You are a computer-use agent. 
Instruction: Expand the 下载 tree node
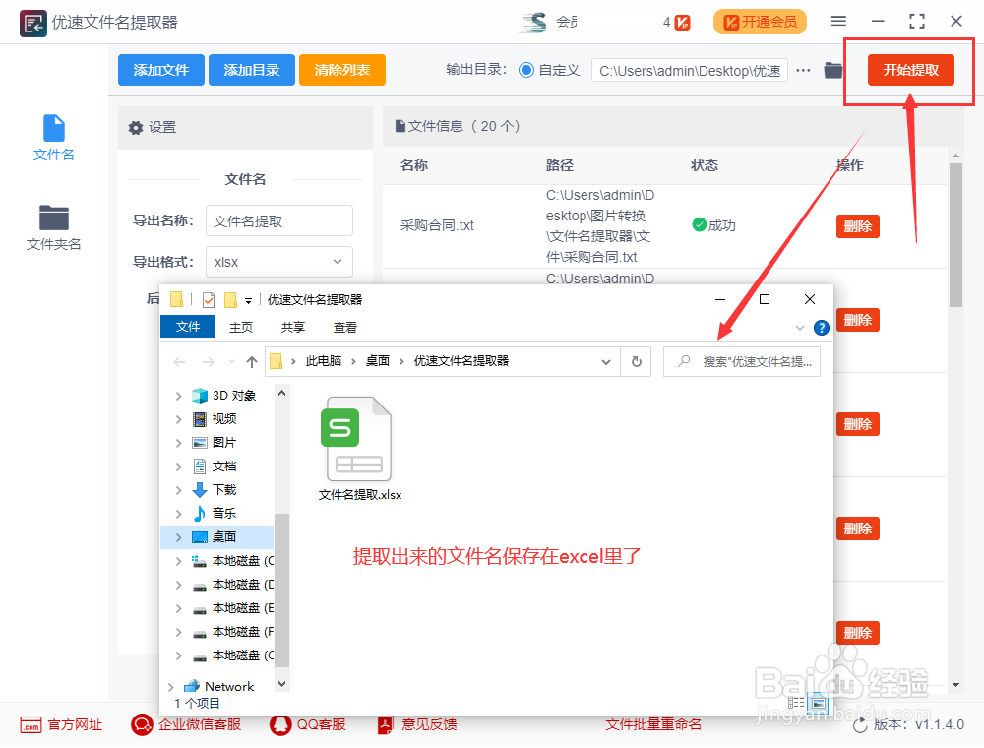tap(178, 490)
